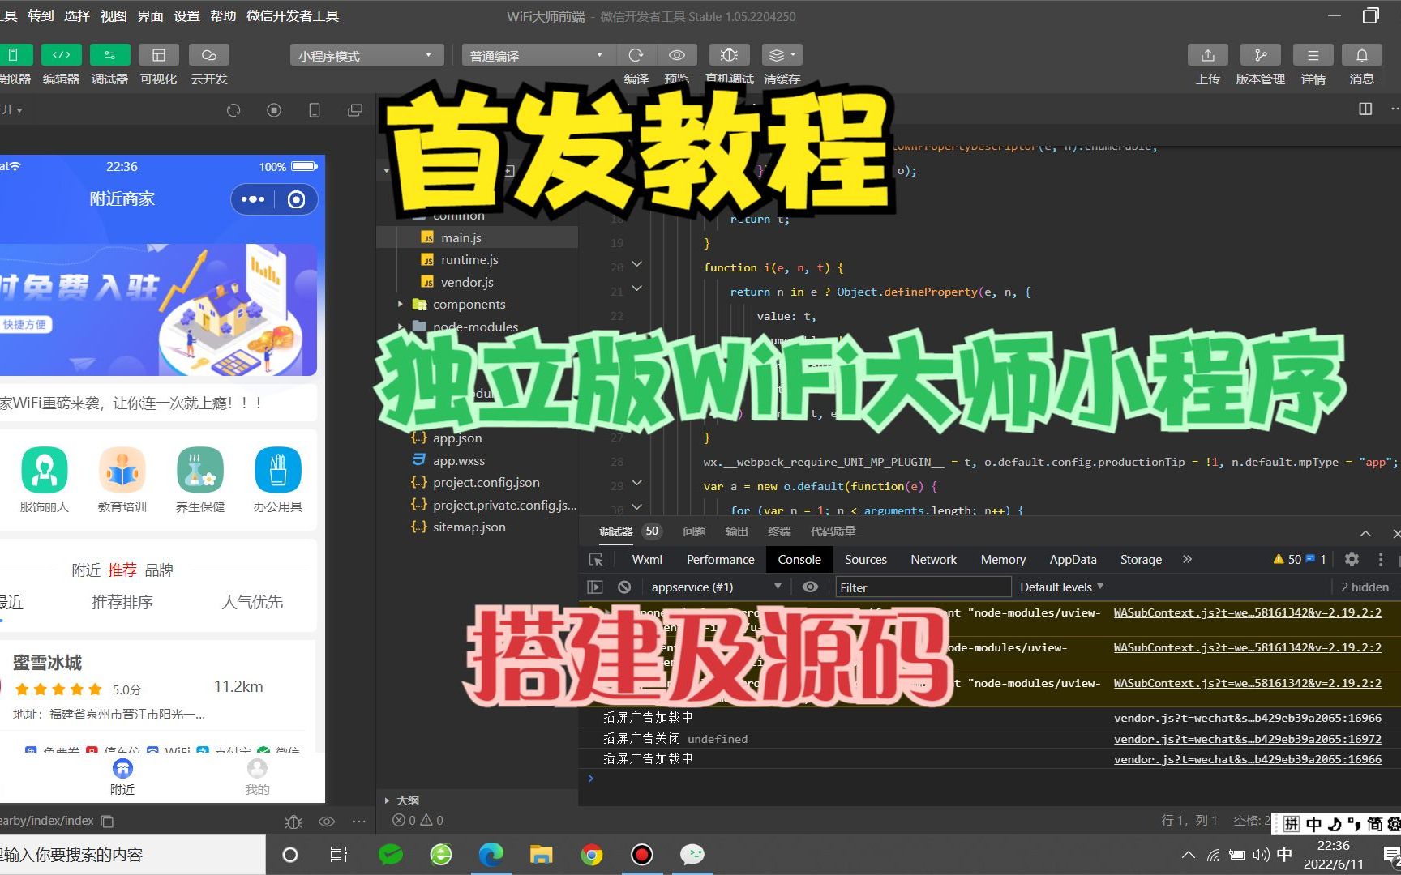Viewport: 1401px width, 875px height.
Task: Open the normal compile dropdown
Action: [538, 55]
